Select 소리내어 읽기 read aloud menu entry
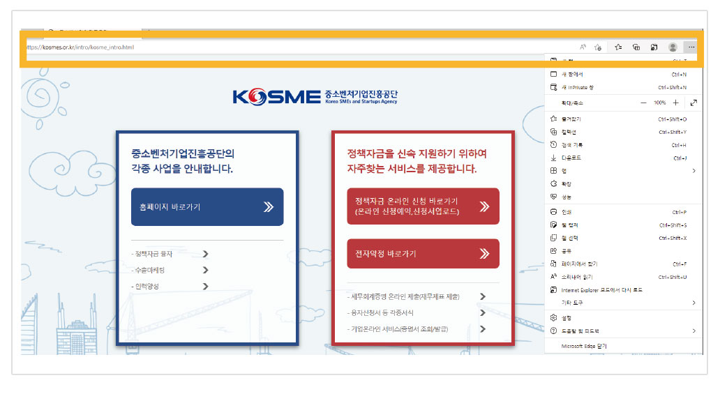Screen dimensions: 720x394 coord(624,277)
